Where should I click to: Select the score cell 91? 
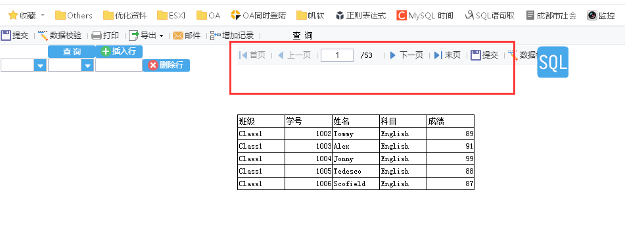[x=450, y=146]
